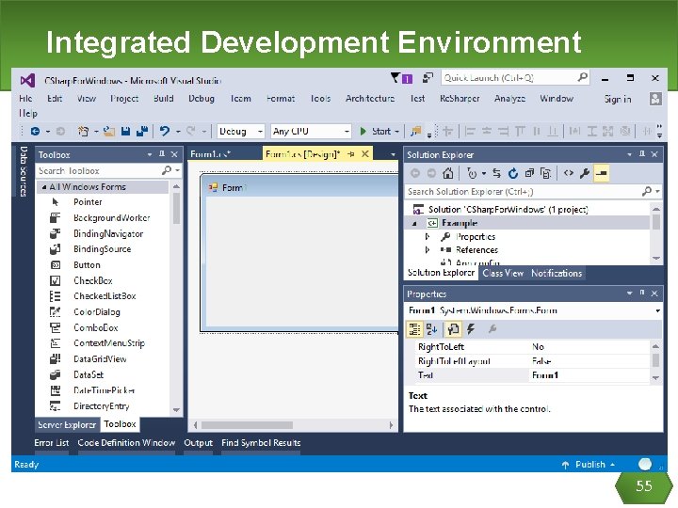
Task: Open the Toolbox panel options dropdown arrow
Action: tap(150, 154)
